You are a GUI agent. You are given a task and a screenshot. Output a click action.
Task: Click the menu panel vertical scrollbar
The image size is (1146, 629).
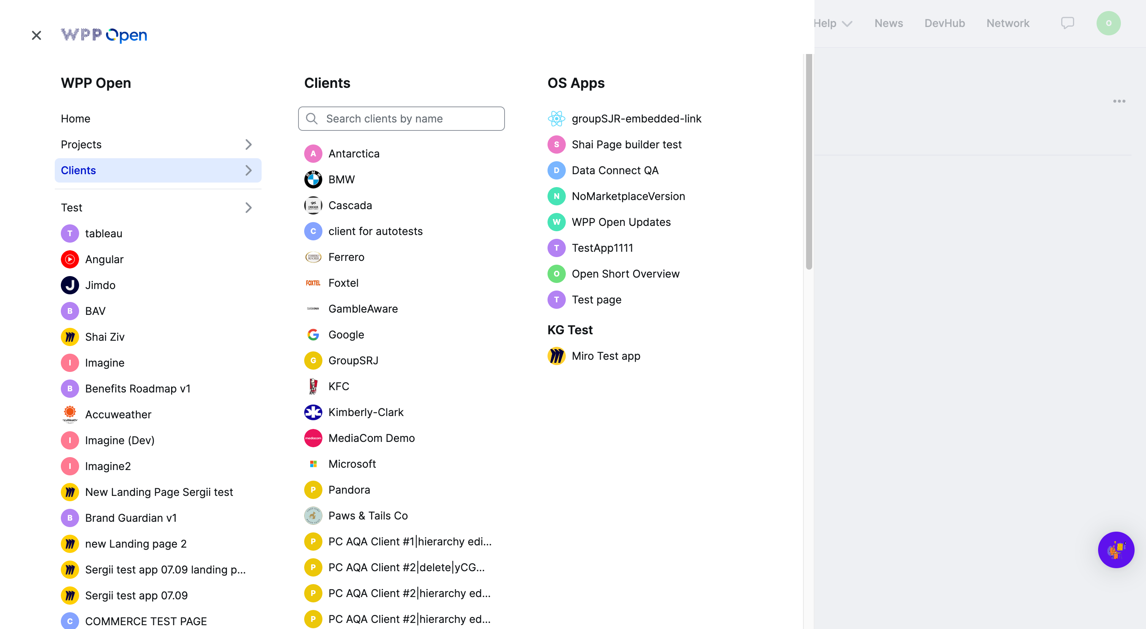pos(808,162)
